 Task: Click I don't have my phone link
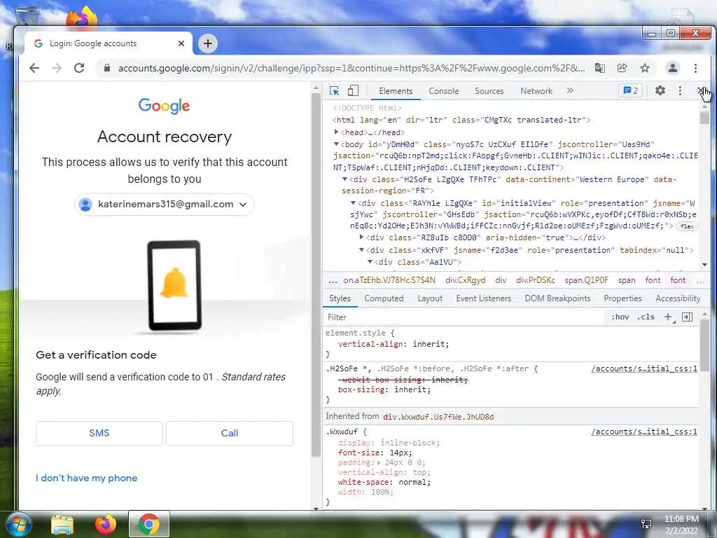pos(86,478)
